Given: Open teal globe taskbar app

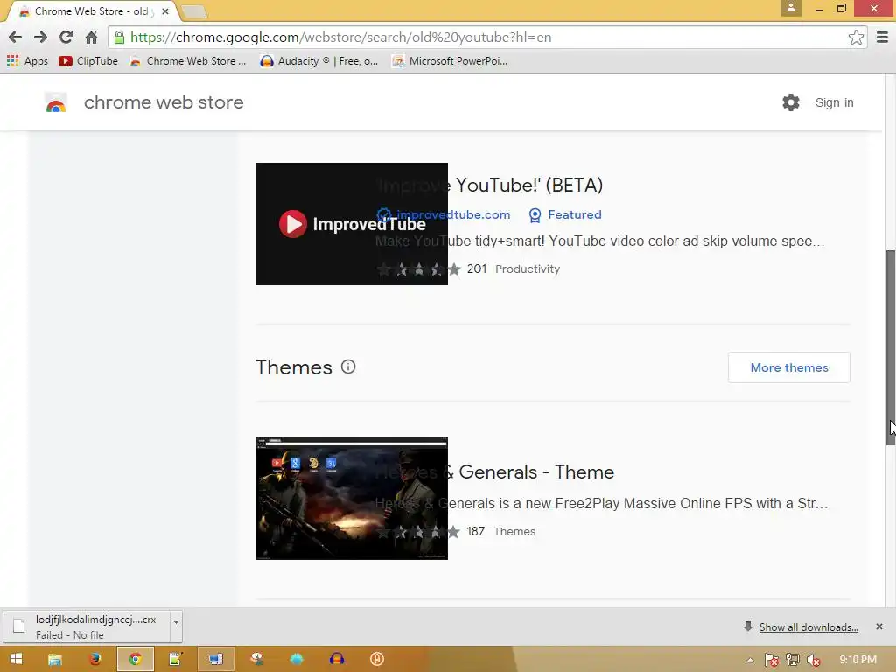Looking at the screenshot, I should click(297, 659).
